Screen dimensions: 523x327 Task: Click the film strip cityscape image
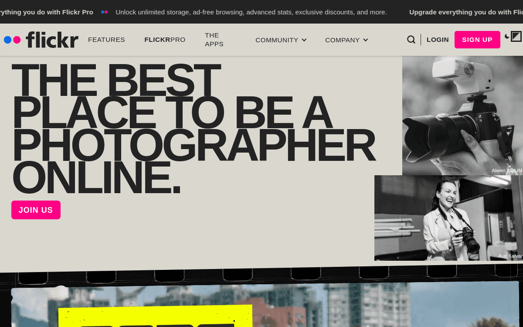pos(261,301)
